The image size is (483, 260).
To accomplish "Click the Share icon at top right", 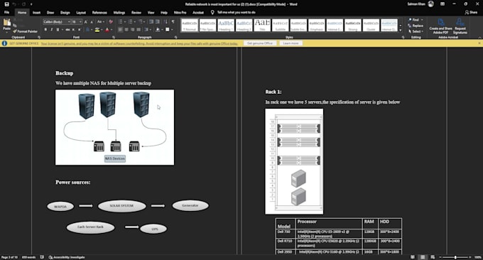I will (471, 12).
